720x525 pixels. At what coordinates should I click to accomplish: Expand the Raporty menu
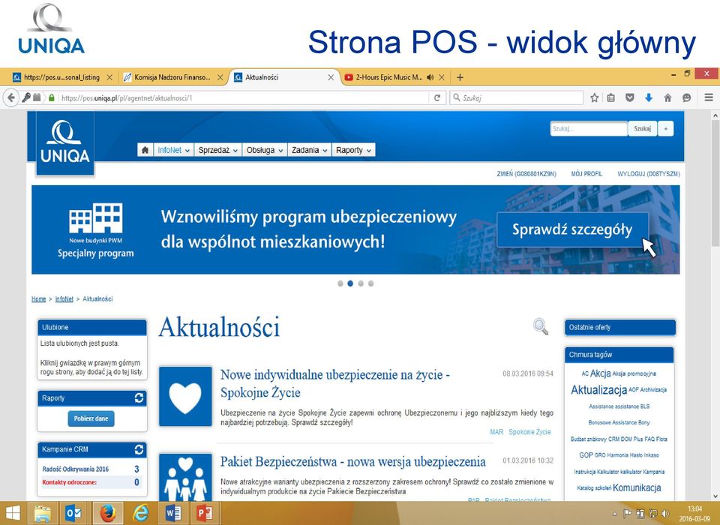pos(353,150)
